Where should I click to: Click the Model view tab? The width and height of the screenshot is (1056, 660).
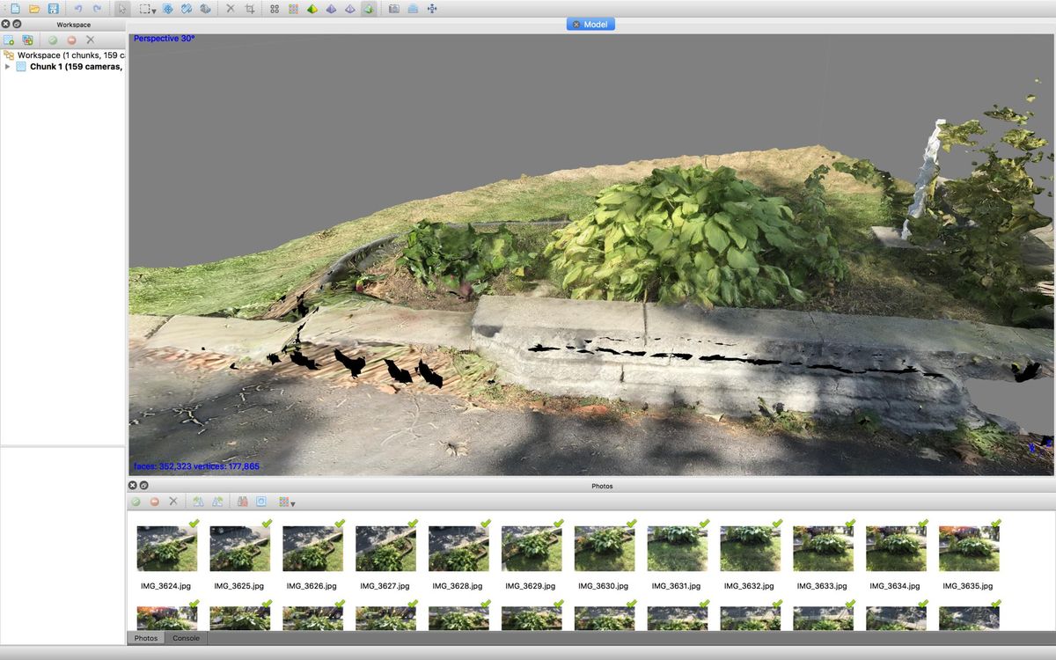click(x=590, y=24)
